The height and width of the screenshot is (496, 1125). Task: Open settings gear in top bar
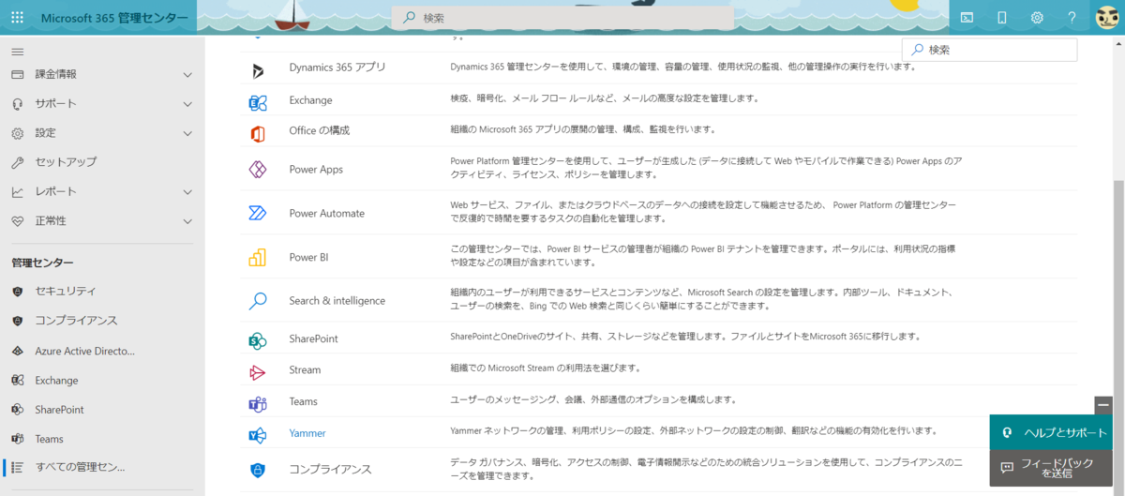coord(1037,18)
